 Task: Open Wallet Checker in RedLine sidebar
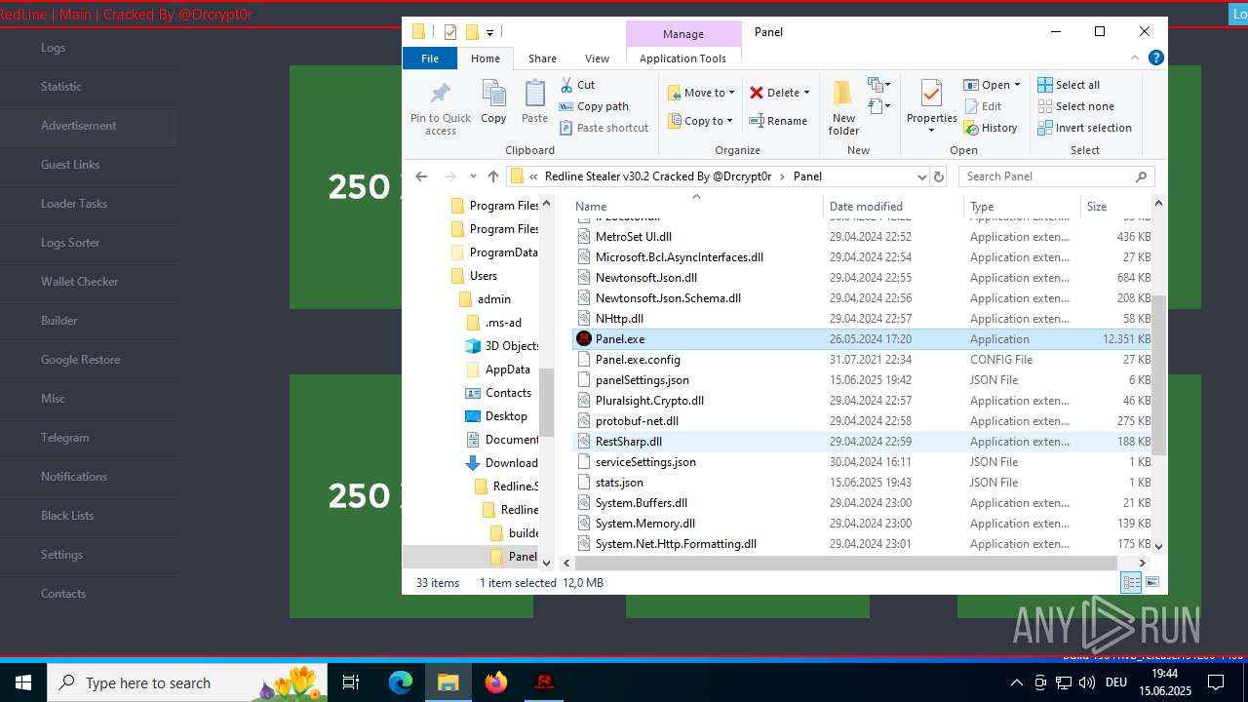pyautogui.click(x=80, y=282)
